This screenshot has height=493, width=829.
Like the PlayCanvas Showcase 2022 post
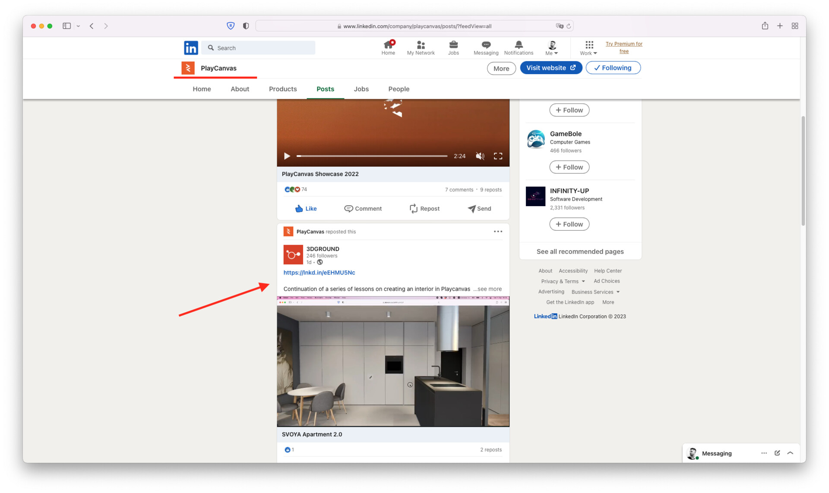(306, 209)
